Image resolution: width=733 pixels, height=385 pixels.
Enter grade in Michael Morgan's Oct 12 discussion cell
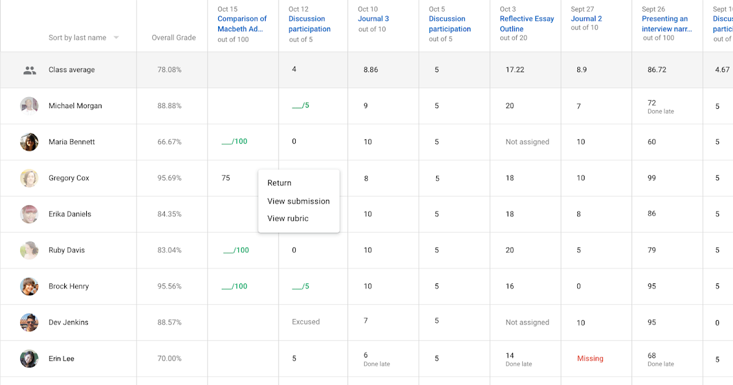coord(300,106)
